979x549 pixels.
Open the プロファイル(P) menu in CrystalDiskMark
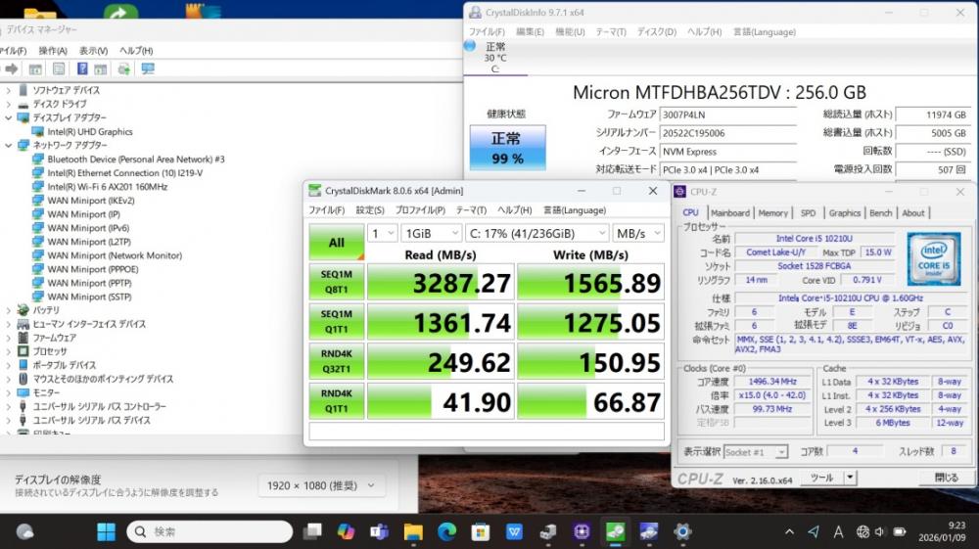point(420,209)
